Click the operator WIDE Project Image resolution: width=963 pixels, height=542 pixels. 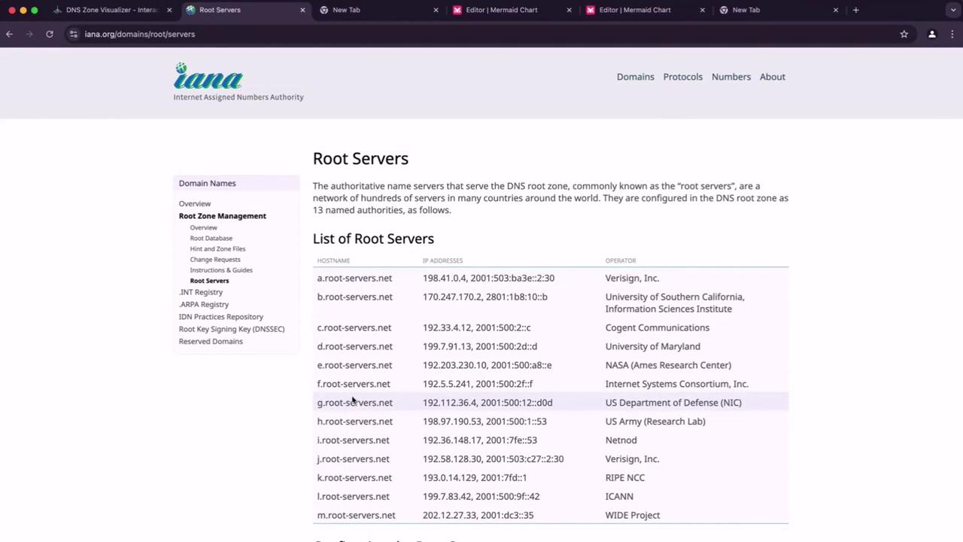[633, 516]
